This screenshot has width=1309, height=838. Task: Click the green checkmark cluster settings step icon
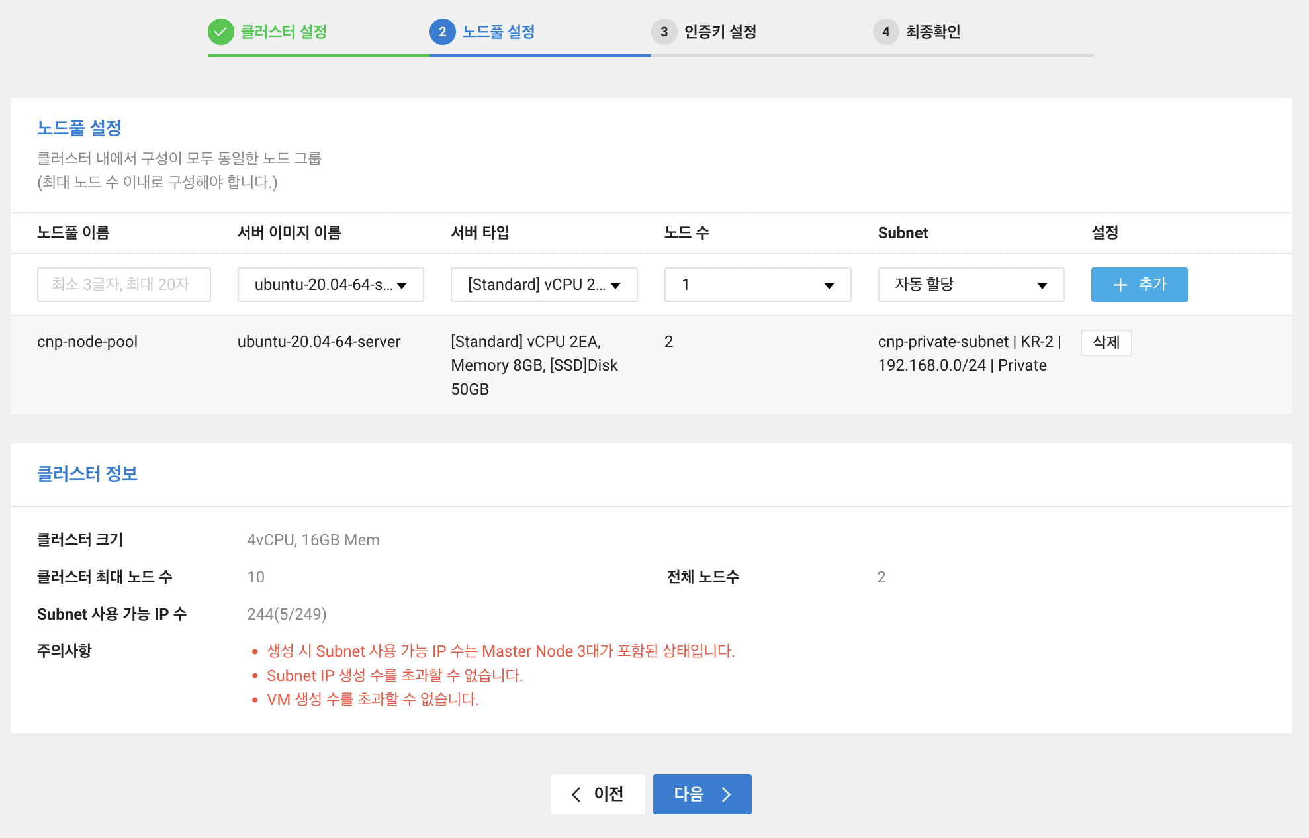220,32
